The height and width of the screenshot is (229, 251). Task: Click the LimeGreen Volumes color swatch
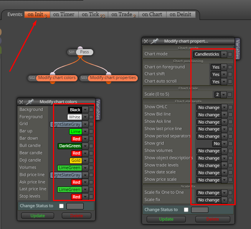coord(69,168)
